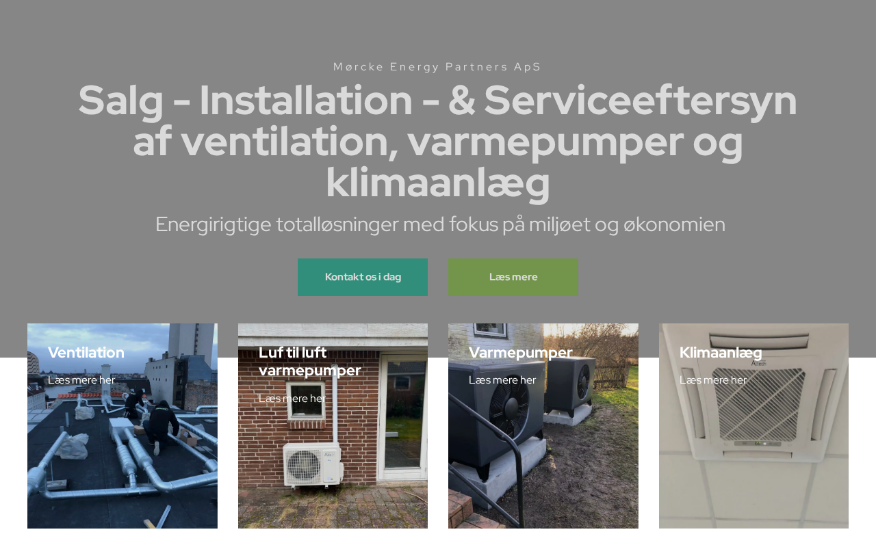Select the 'Mørcke Energy Partners ApS' company name
876x547 pixels.
(438, 67)
